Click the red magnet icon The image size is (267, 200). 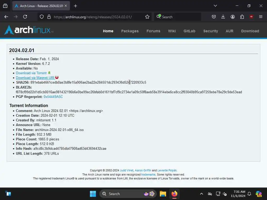pyautogui.click(x=57, y=77)
